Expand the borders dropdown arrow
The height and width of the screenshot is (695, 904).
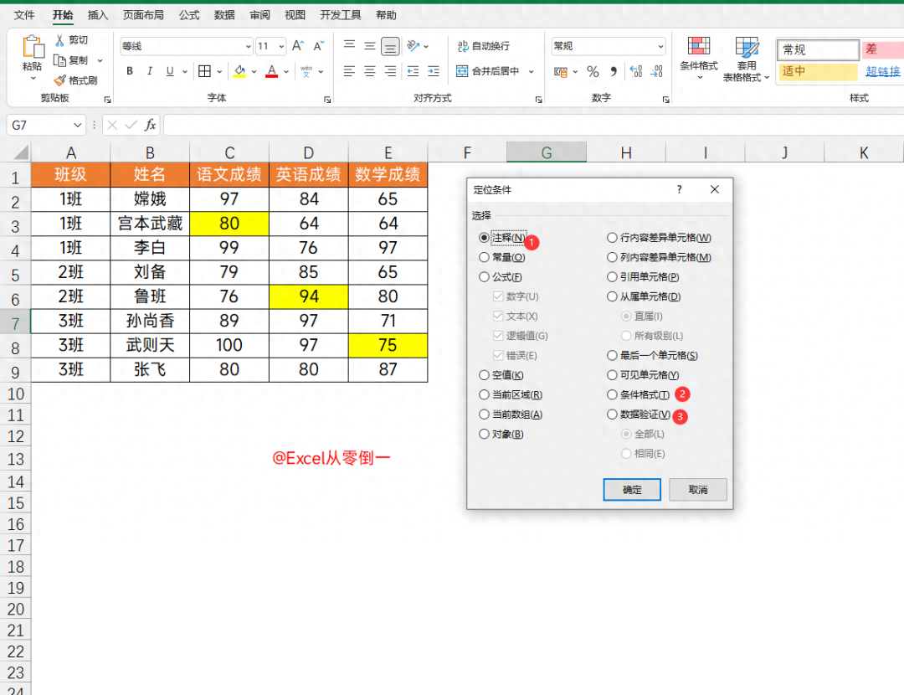click(219, 71)
